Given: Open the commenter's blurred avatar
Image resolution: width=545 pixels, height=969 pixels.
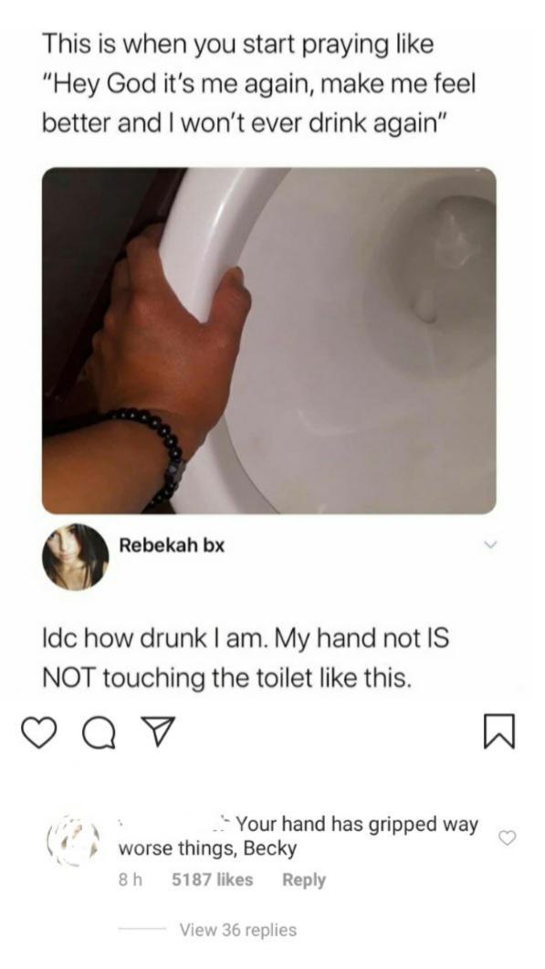Looking at the screenshot, I should click(x=72, y=838).
